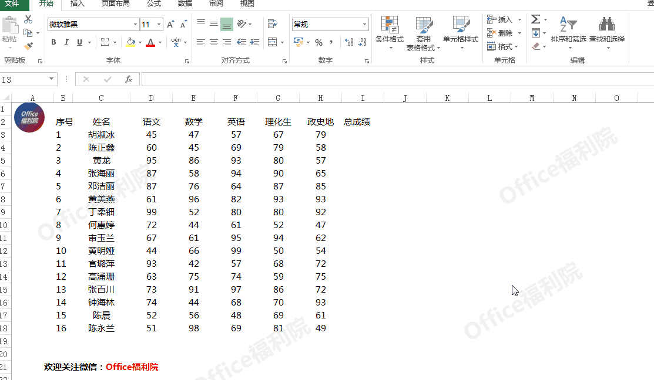The width and height of the screenshot is (654, 380).
Task: Toggle Bold formatting
Action: click(53, 42)
